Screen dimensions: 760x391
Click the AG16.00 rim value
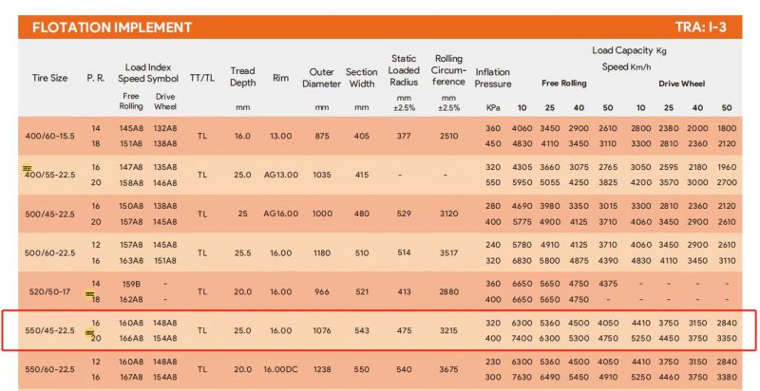click(x=281, y=214)
